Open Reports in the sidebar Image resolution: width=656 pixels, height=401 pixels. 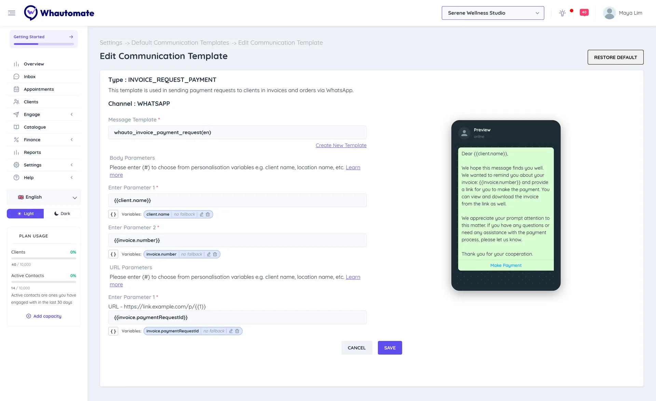44,153
